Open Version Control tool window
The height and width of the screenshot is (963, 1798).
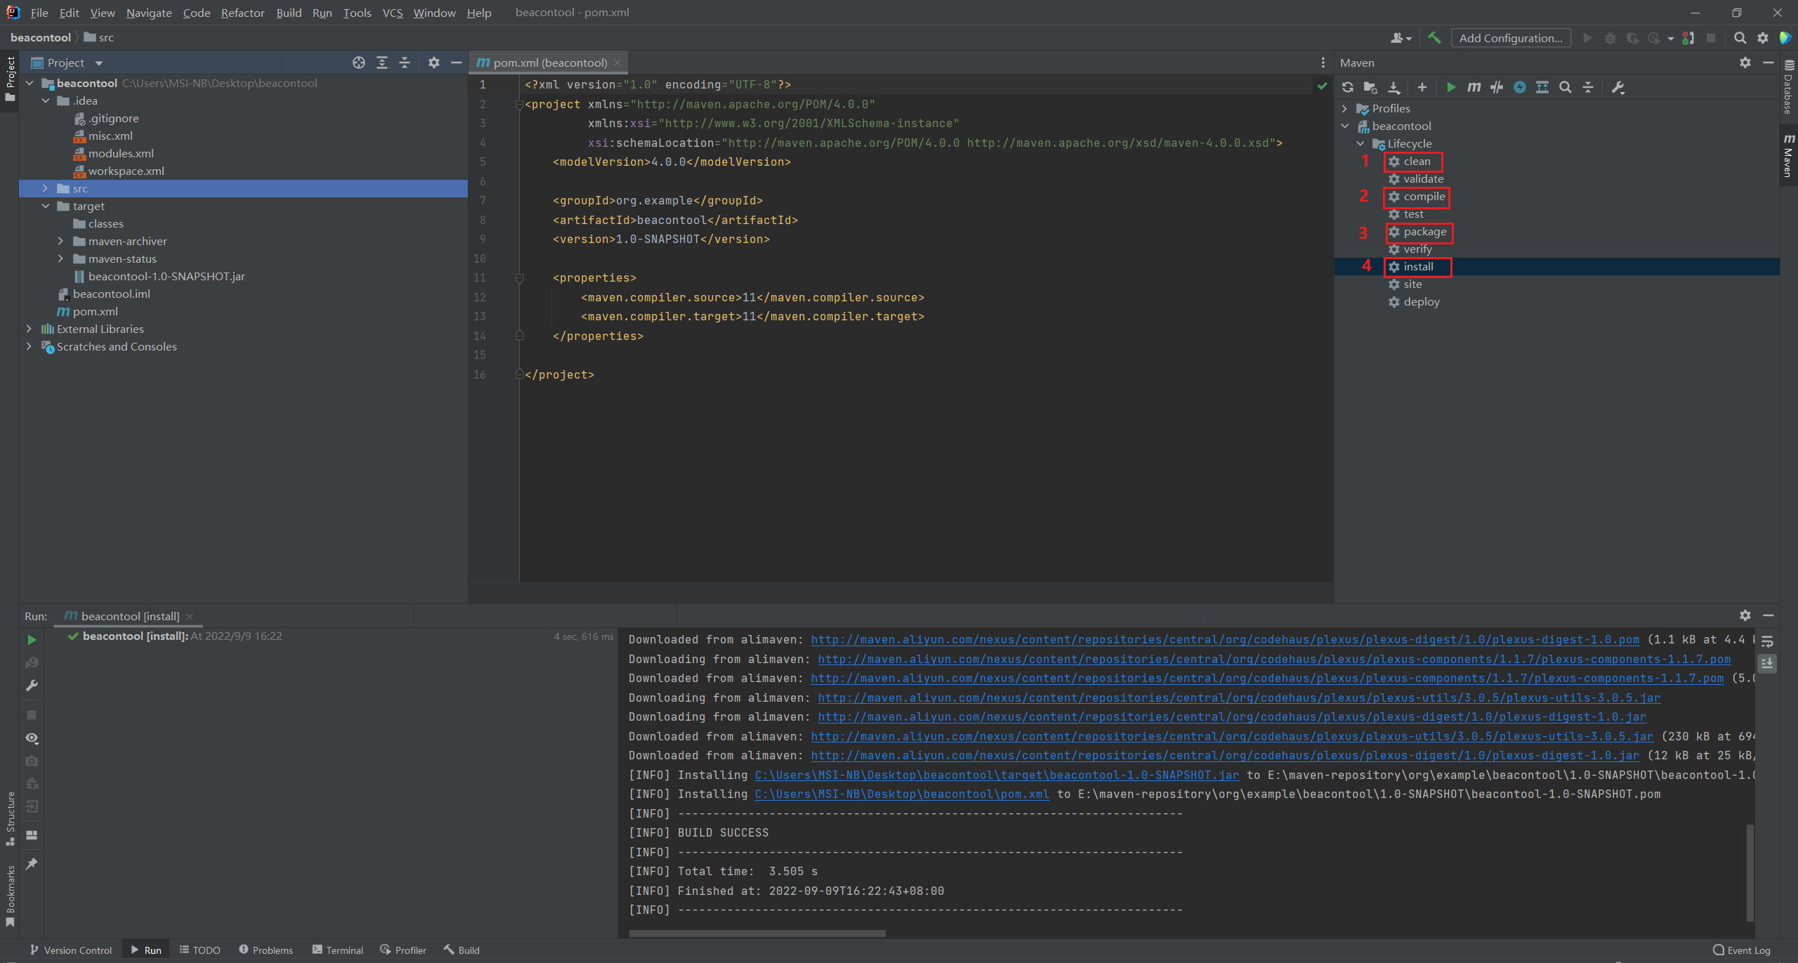click(70, 950)
